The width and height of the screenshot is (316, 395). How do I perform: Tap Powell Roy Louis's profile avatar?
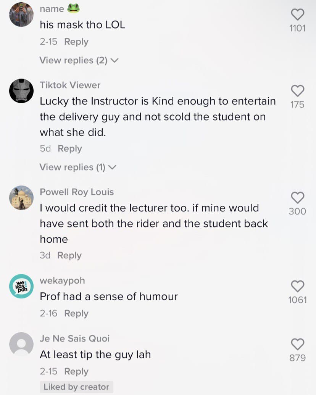[x=21, y=198]
